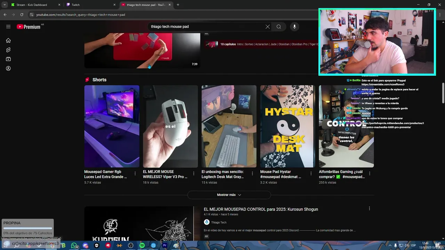Viewport: 445px width, 250px height.
Task: Open the Viper V3 Pro mouse short thumbnail
Action: (170, 126)
